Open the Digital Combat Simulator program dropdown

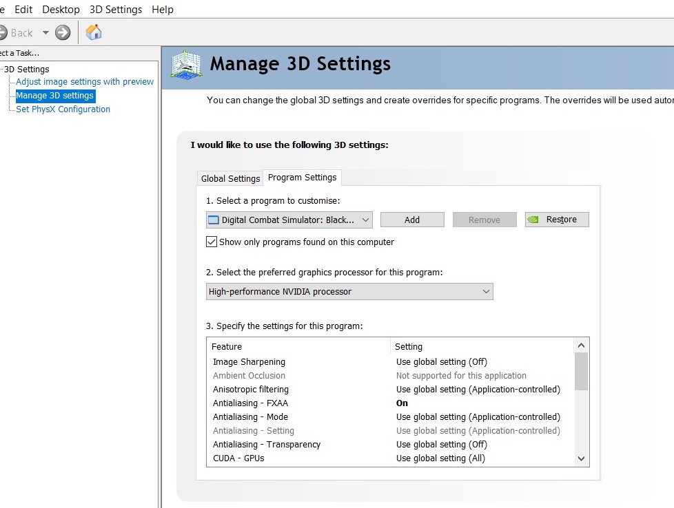coord(289,220)
